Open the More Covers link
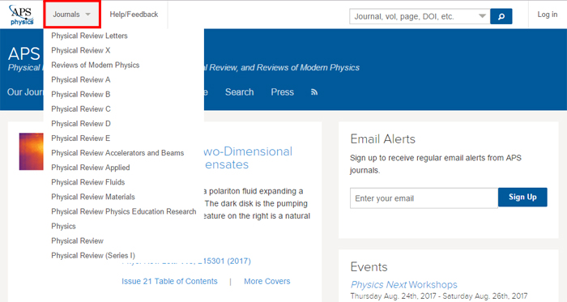 coord(266,281)
